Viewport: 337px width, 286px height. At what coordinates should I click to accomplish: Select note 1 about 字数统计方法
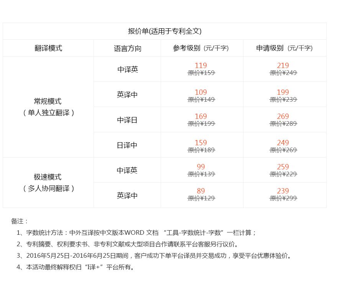point(136,232)
